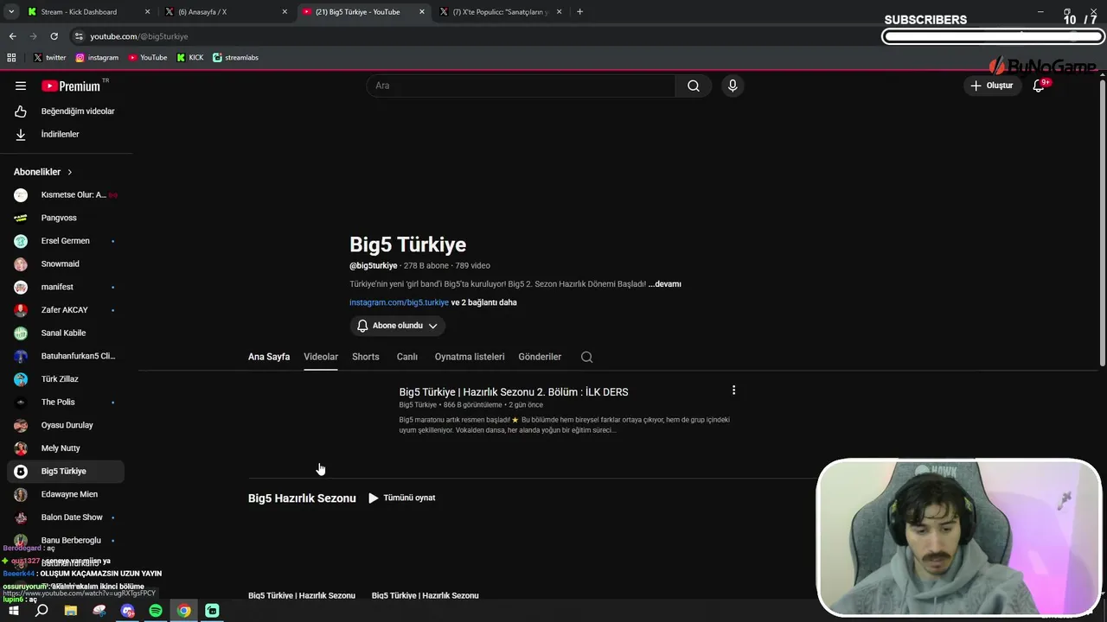
Task: Expand the Abonelikler section chevron
Action: pyautogui.click(x=70, y=172)
